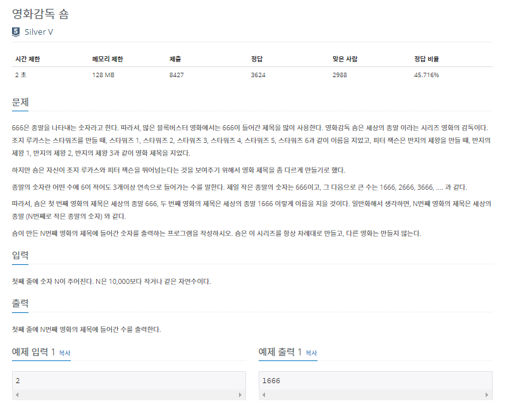Click the 맞은 사람 column header

pos(345,59)
